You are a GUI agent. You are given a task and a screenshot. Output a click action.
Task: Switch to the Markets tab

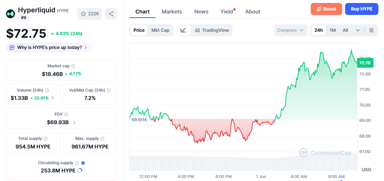point(172,12)
